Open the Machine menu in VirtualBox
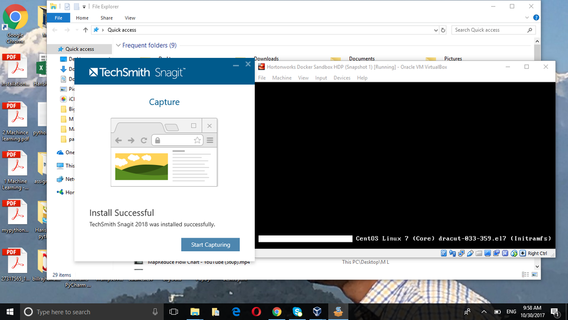Viewport: 568px width, 320px height. pyautogui.click(x=282, y=78)
